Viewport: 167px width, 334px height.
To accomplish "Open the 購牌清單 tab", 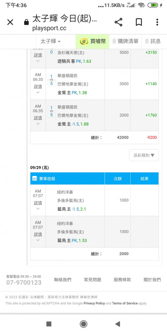I will pos(125,41).
